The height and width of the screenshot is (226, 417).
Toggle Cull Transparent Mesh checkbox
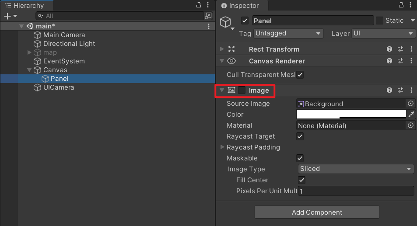(x=300, y=75)
